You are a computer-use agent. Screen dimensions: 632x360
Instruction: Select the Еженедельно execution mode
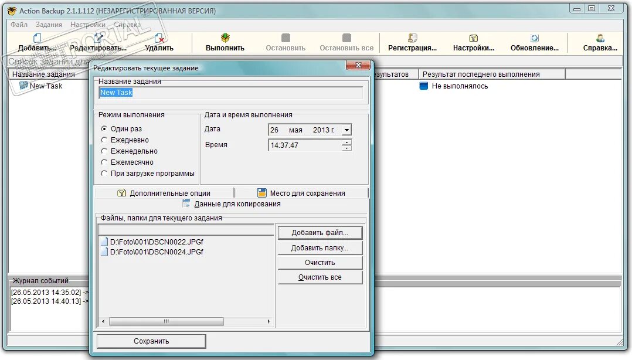104,151
